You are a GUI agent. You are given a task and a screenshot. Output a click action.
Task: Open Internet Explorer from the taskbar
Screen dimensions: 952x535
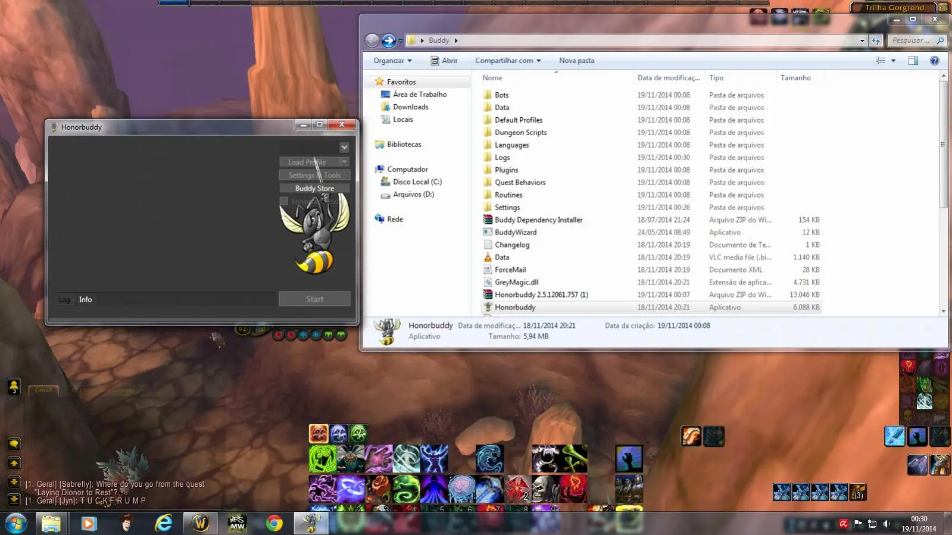(x=163, y=524)
